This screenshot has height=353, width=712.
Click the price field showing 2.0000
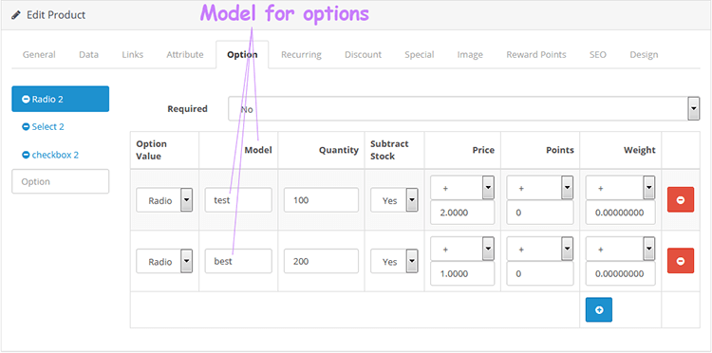tap(462, 213)
